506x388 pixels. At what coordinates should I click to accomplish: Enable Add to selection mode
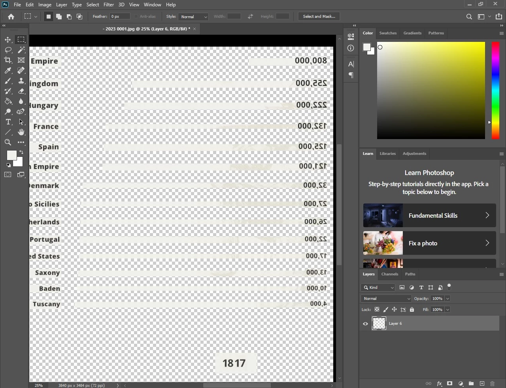(59, 17)
